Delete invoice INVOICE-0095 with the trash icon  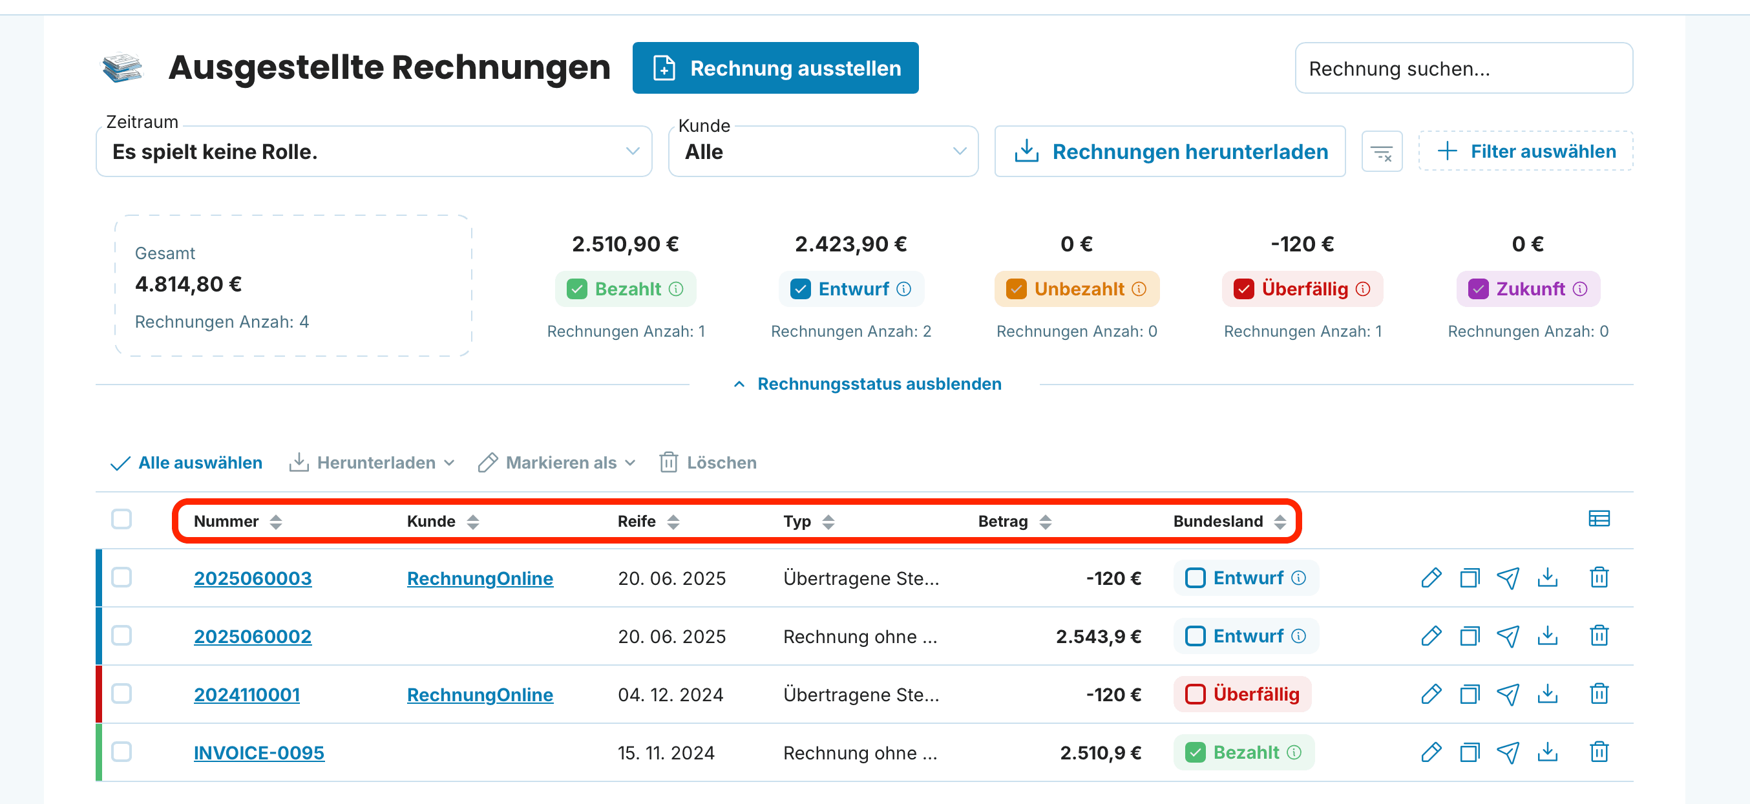(1599, 752)
